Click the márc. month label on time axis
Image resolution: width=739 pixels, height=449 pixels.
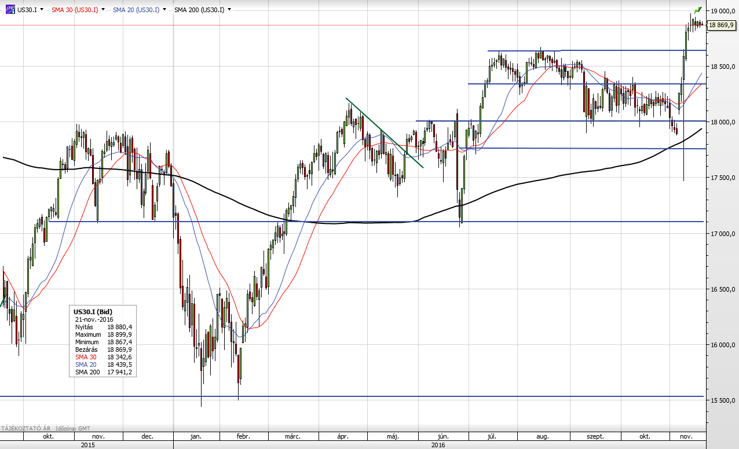click(x=292, y=436)
